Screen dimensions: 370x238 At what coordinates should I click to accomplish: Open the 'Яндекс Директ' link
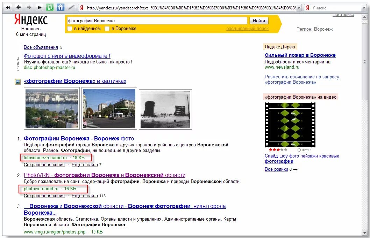click(x=280, y=47)
